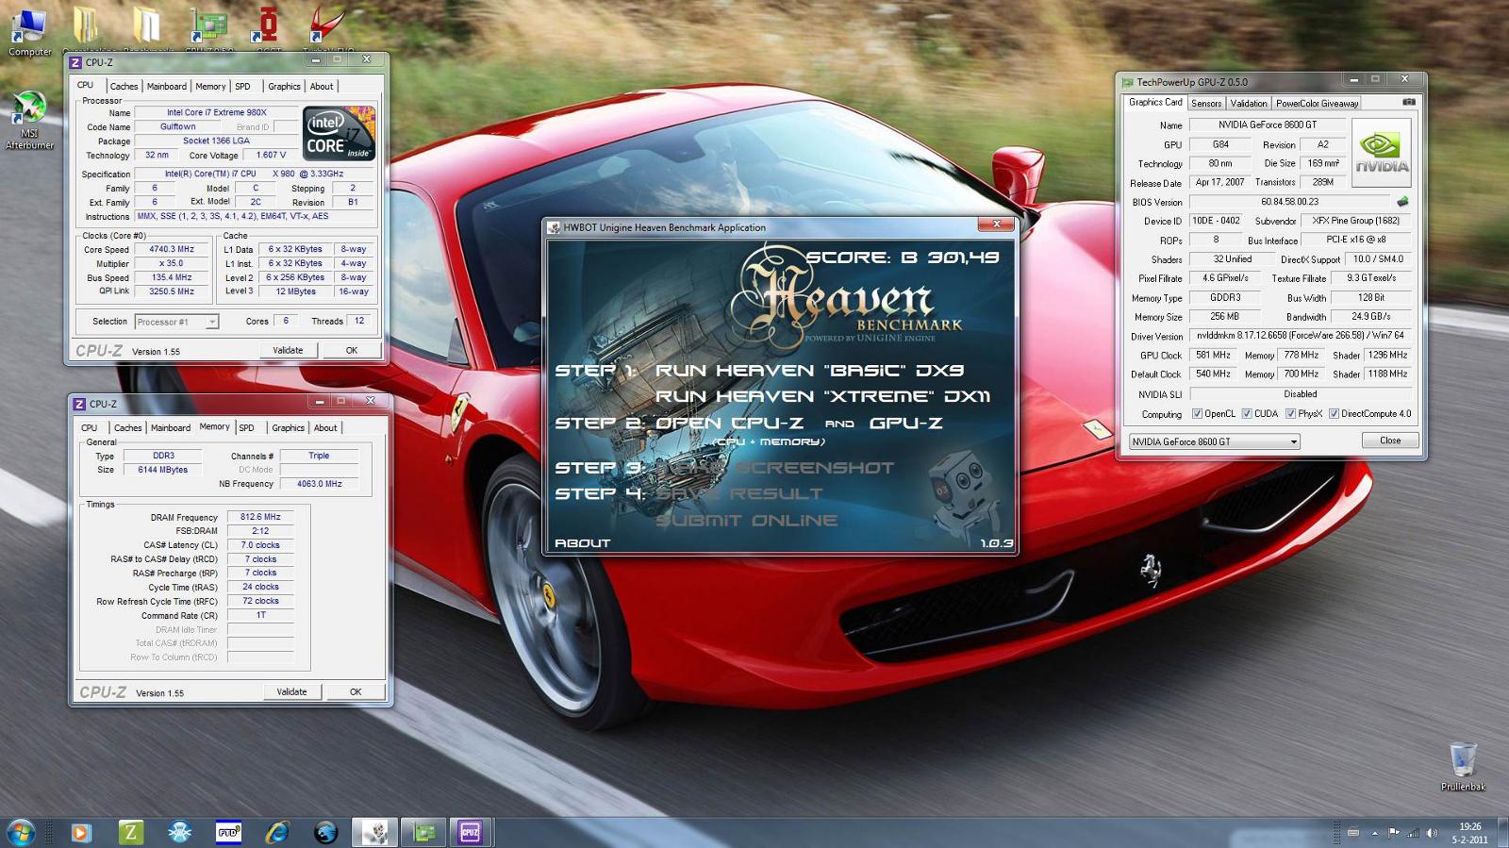1509x848 pixels.
Task: Switch to Caches tab in top CPU-Z
Action: (x=124, y=86)
